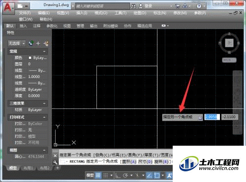Switch to the 精选应用 ribbon tab

click(x=145, y=26)
